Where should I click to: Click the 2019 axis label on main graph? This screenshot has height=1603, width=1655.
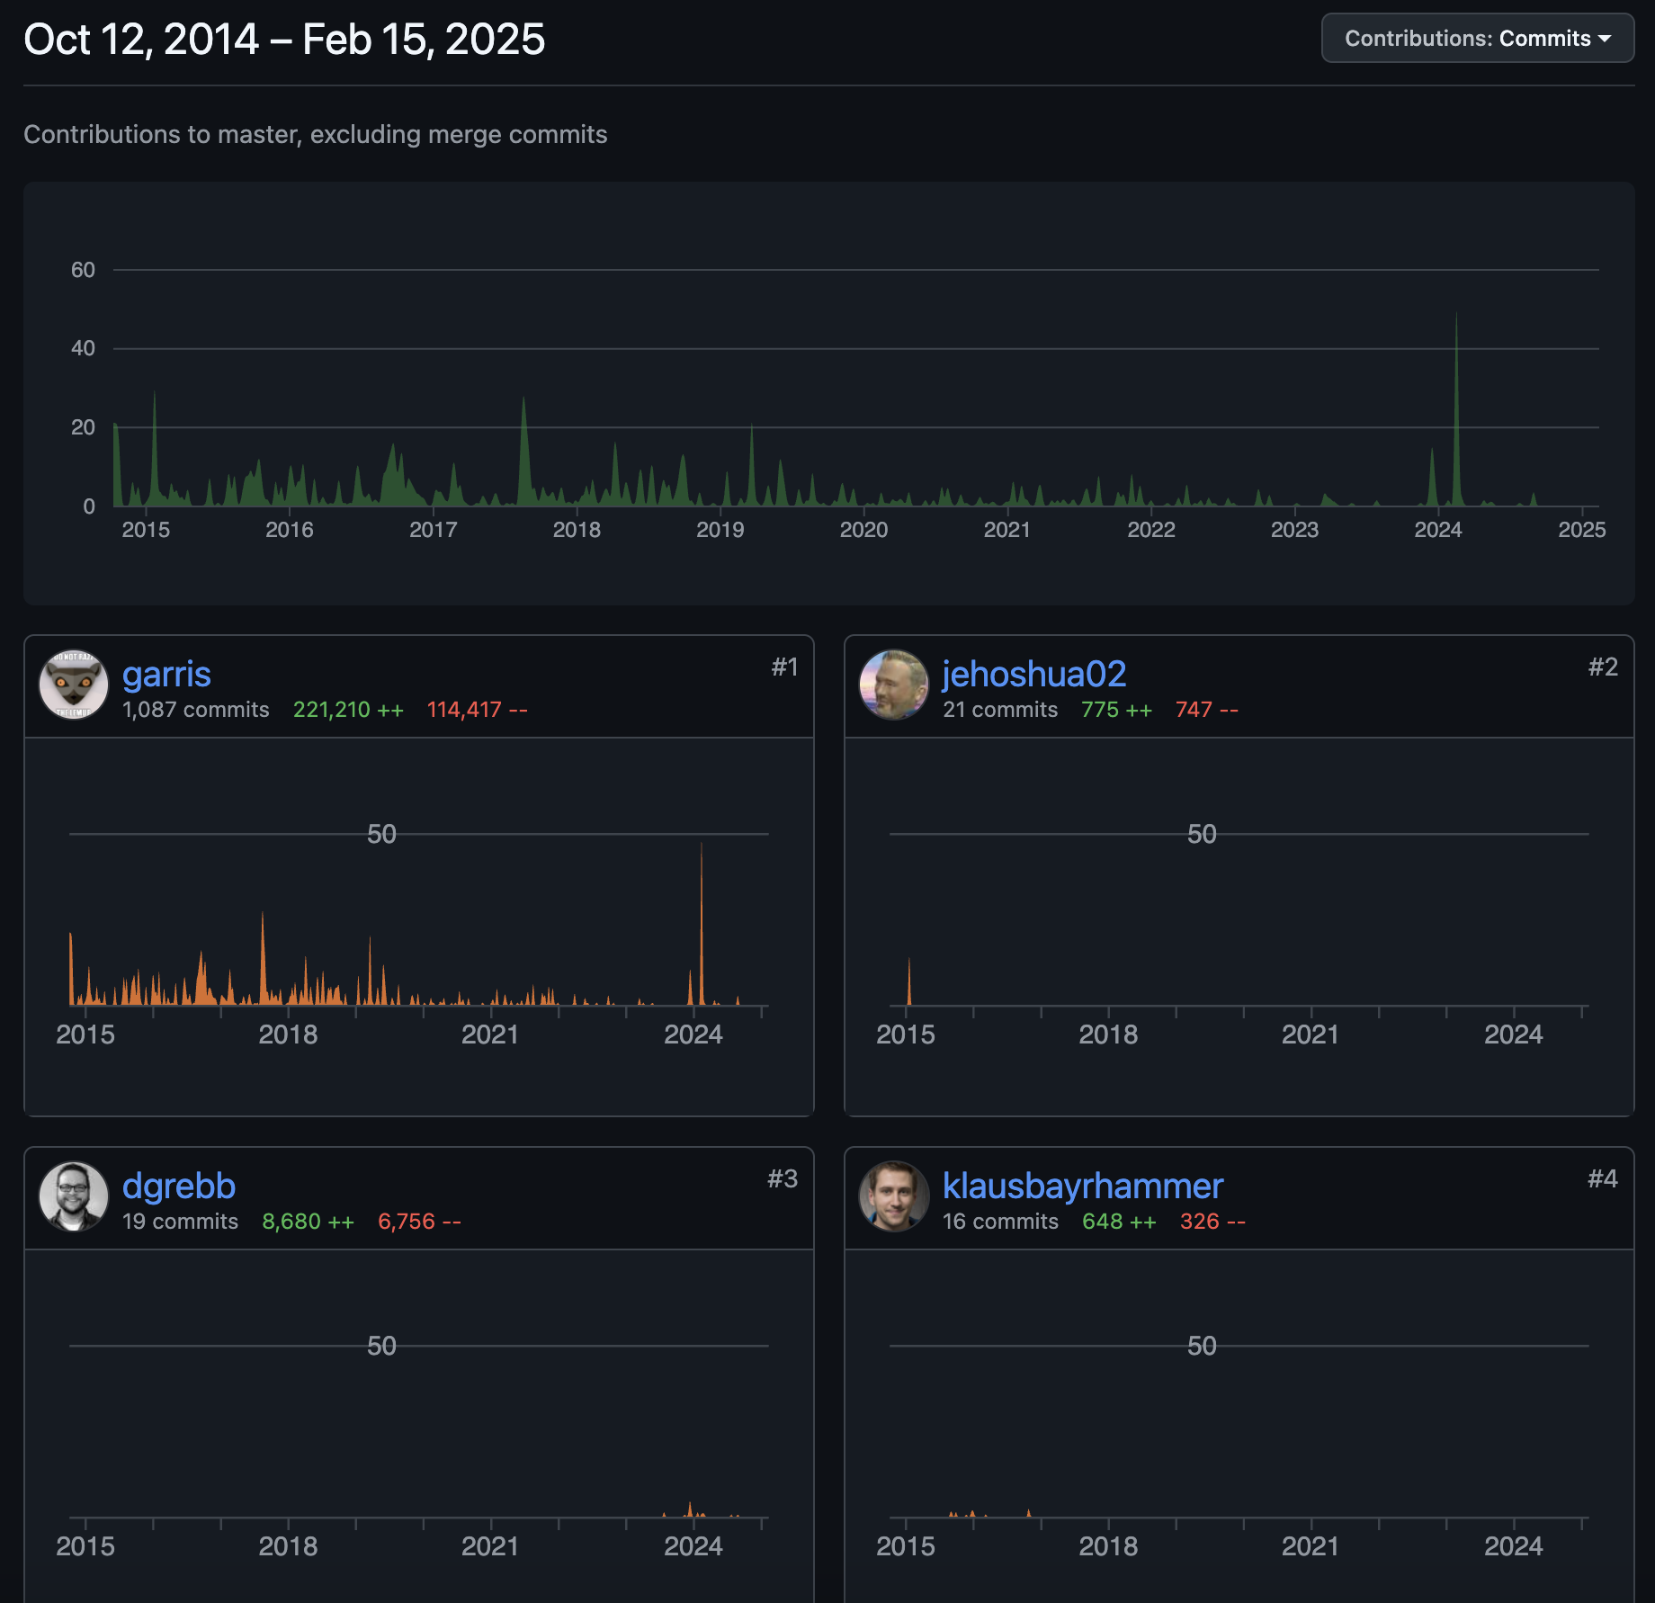tap(720, 530)
